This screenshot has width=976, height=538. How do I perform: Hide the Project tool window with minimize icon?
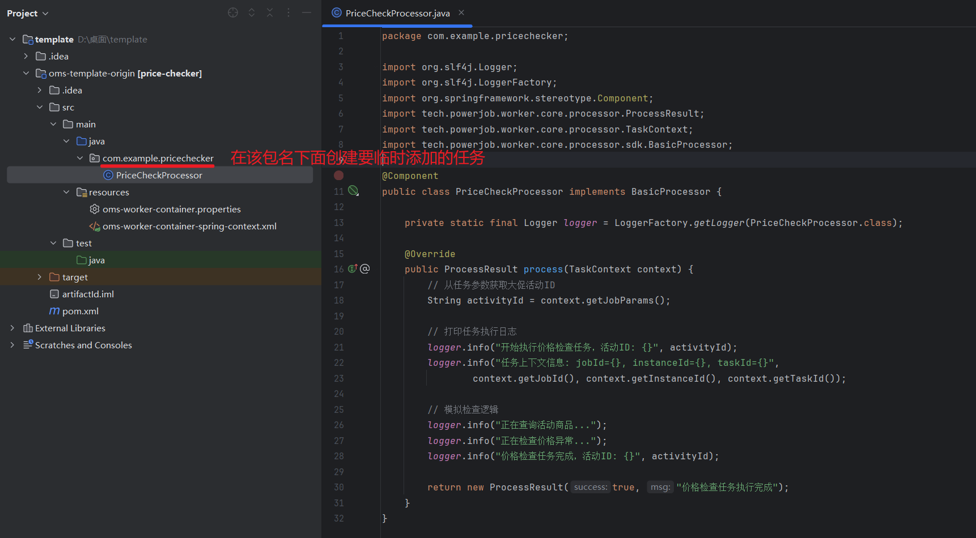pos(307,12)
